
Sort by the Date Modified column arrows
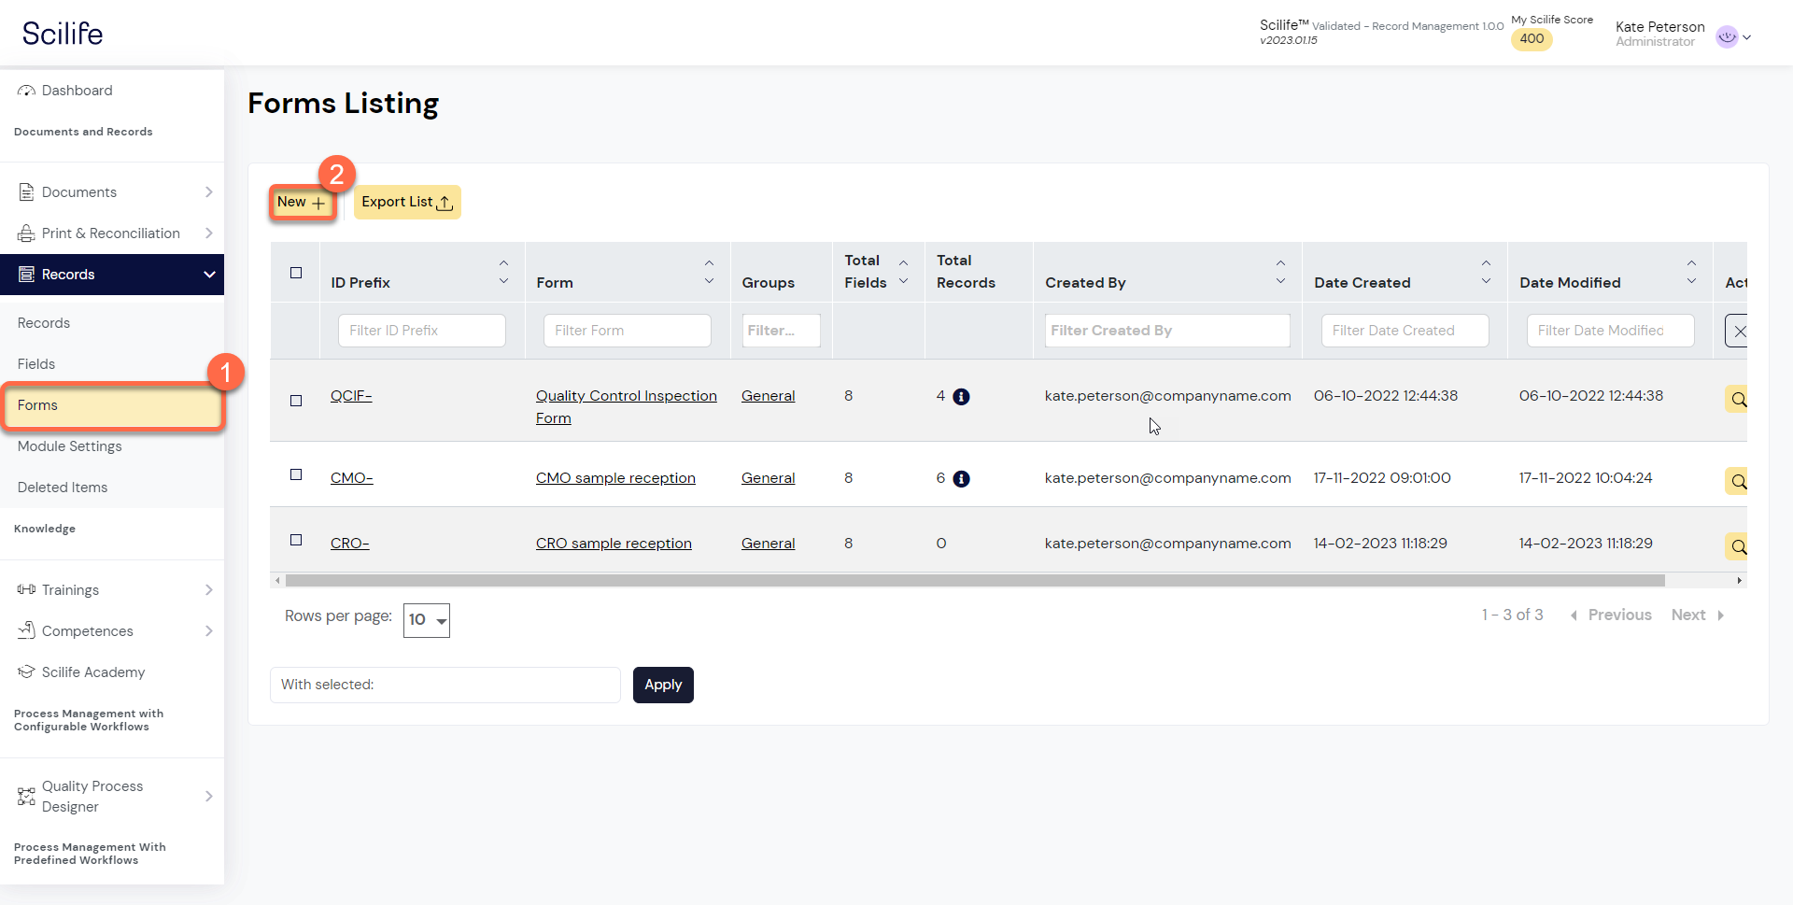tap(1691, 272)
